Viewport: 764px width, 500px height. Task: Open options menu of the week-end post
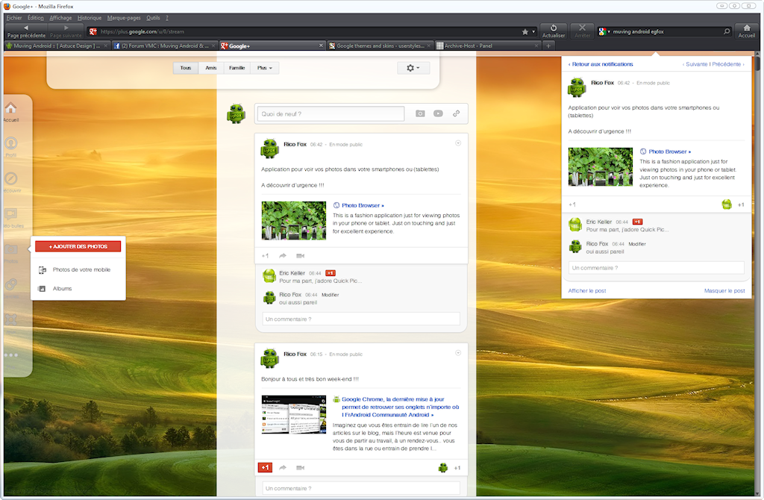pos(458,353)
